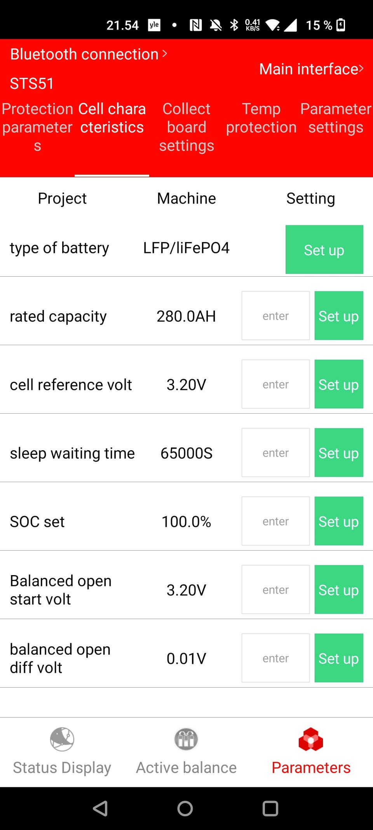373x830 pixels.
Task: Open the Status Display globe icon
Action: tap(62, 739)
